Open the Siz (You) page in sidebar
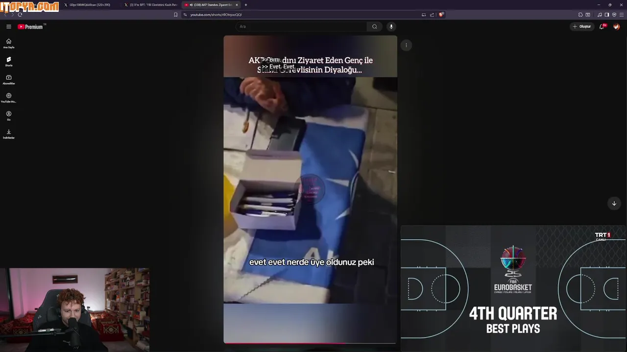Viewport: 627px width, 352px height. 9,116
